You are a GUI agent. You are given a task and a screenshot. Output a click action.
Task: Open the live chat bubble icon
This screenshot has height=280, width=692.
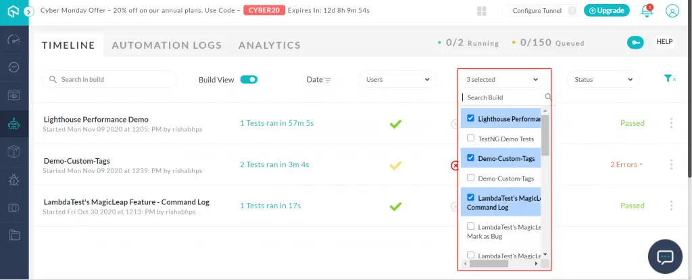(665, 257)
